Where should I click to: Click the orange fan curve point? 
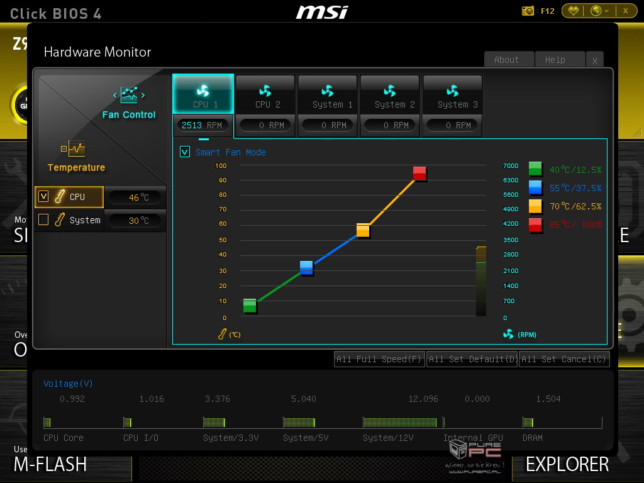point(363,230)
